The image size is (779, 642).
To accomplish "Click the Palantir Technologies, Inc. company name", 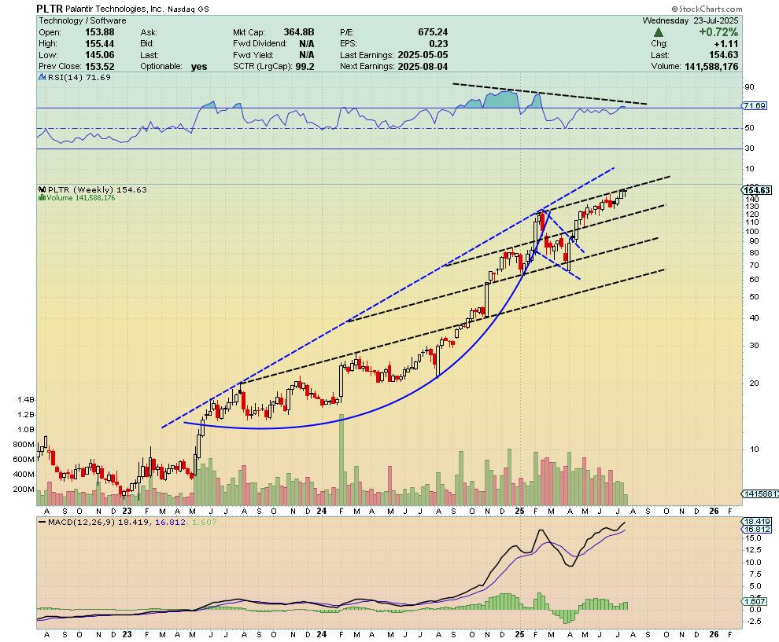I will point(115,9).
